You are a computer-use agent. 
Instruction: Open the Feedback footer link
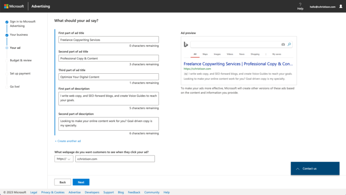click(134, 192)
